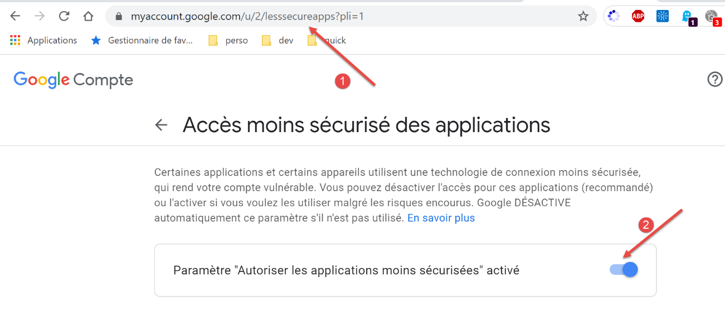Expand the dev bookmarks folder
725x330 pixels.
[x=278, y=40]
